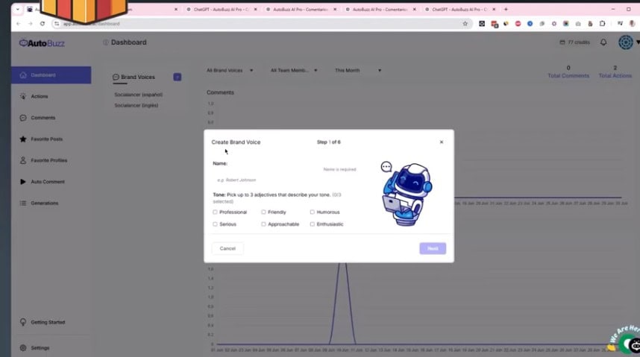Expand the All Team Members dropdown
640x357 pixels.
click(x=294, y=71)
